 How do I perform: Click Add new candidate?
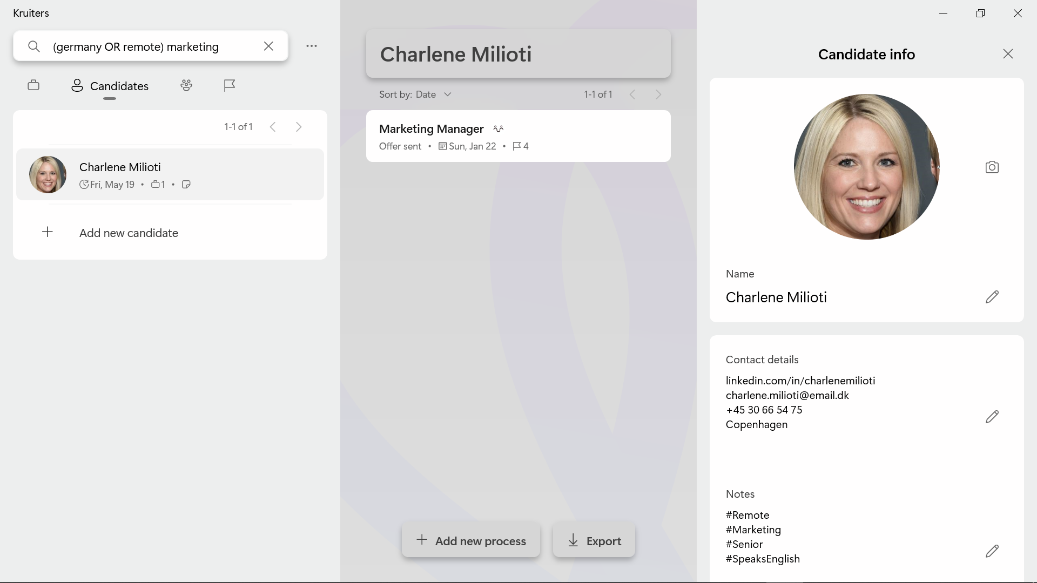tap(170, 233)
